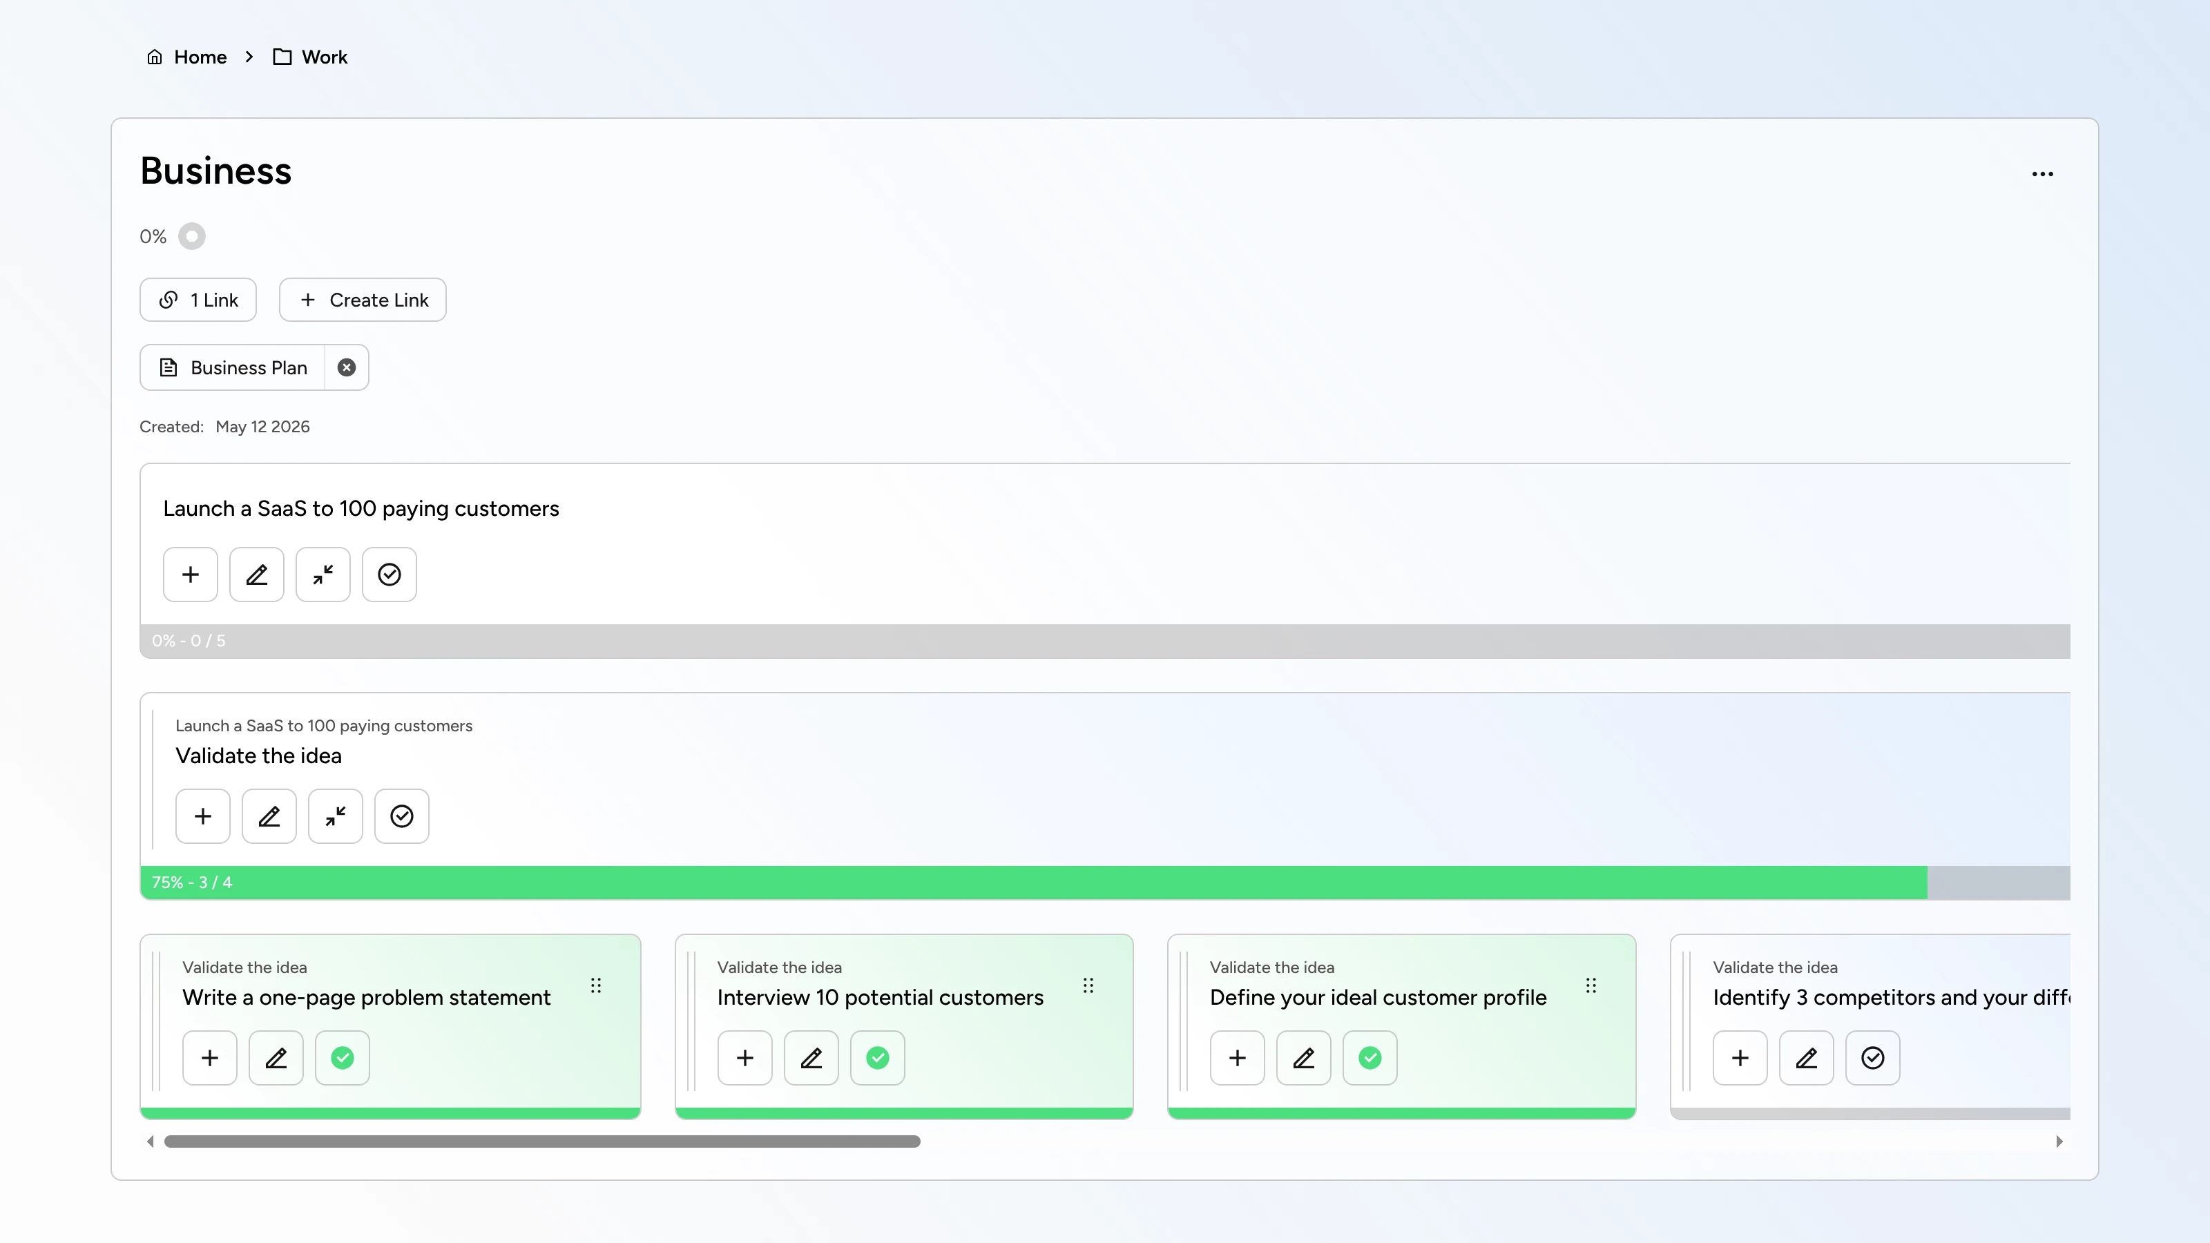Click the Create Link button
The width and height of the screenshot is (2210, 1243).
click(362, 300)
